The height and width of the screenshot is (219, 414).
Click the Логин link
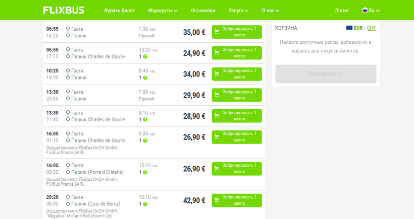[x=342, y=10]
